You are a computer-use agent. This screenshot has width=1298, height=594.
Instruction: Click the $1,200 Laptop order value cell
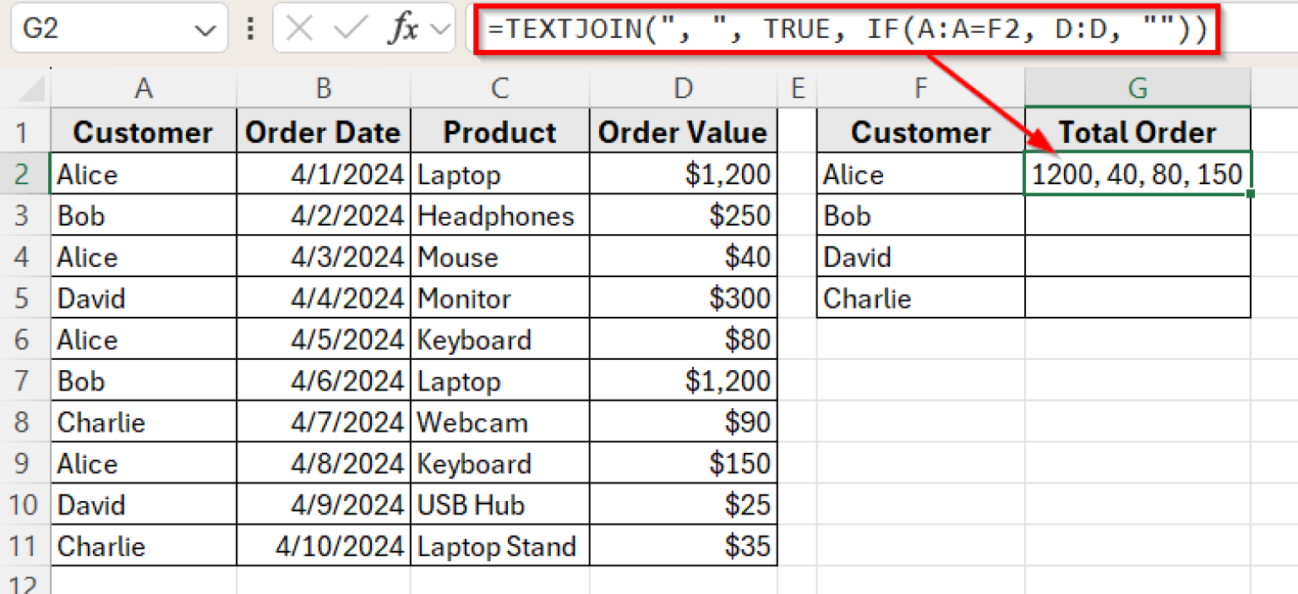coord(682,174)
